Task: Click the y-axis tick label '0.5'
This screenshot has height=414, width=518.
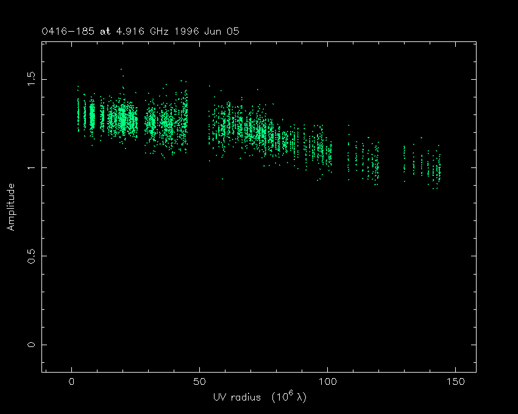Action: [x=32, y=256]
